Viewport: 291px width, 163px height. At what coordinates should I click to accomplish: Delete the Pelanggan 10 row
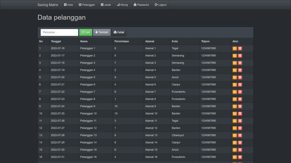point(240,113)
